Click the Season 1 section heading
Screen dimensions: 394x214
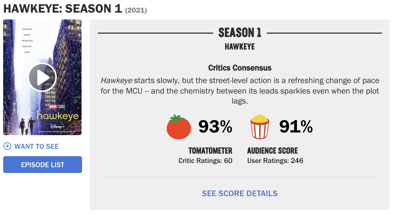[240, 33]
